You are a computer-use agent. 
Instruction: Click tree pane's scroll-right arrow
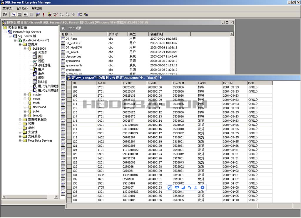pos(56,197)
